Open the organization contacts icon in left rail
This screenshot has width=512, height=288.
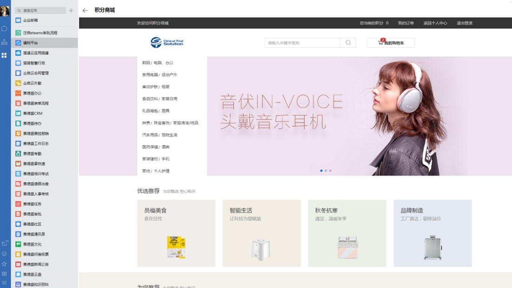4,42
